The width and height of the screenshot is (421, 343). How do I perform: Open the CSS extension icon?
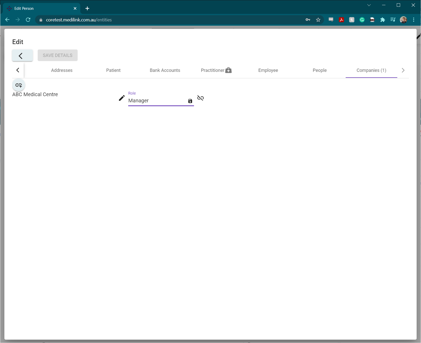331,20
